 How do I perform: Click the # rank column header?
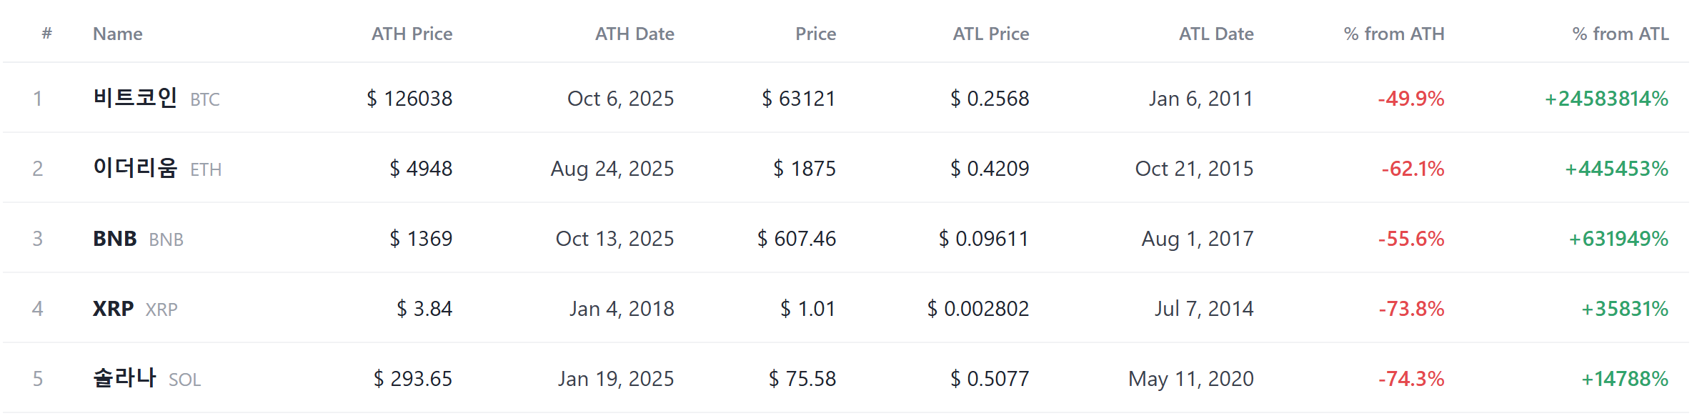46,33
